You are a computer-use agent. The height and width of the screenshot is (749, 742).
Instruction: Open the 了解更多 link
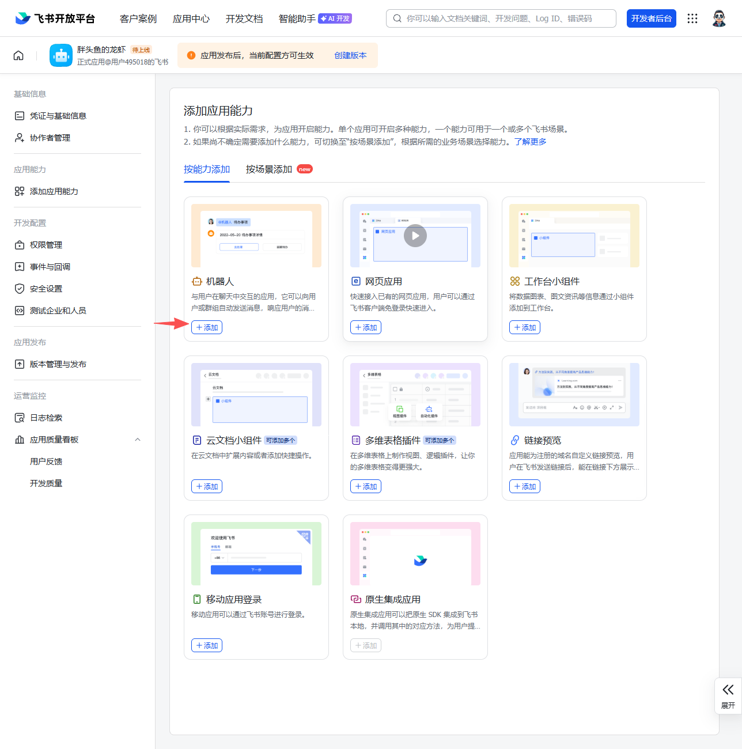point(531,142)
